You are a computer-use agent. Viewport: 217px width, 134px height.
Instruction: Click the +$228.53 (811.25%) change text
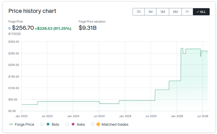53,28
